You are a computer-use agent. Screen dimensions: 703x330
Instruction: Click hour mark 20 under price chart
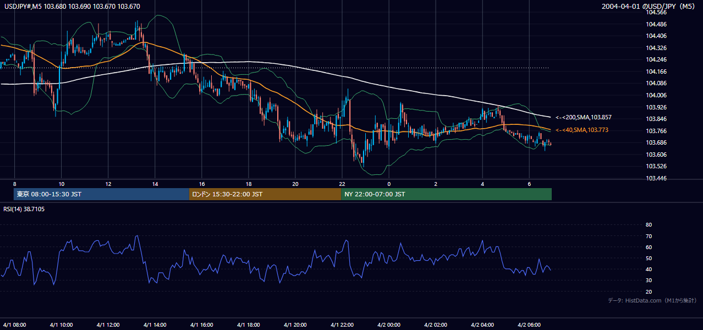point(295,184)
